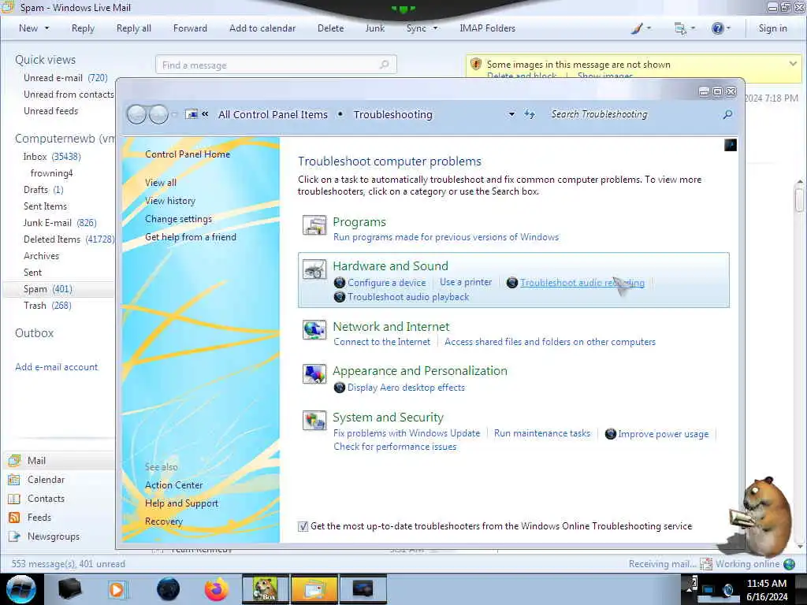The image size is (807, 605).
Task: Open Troubleshoot audio recording link
Action: coord(582,283)
